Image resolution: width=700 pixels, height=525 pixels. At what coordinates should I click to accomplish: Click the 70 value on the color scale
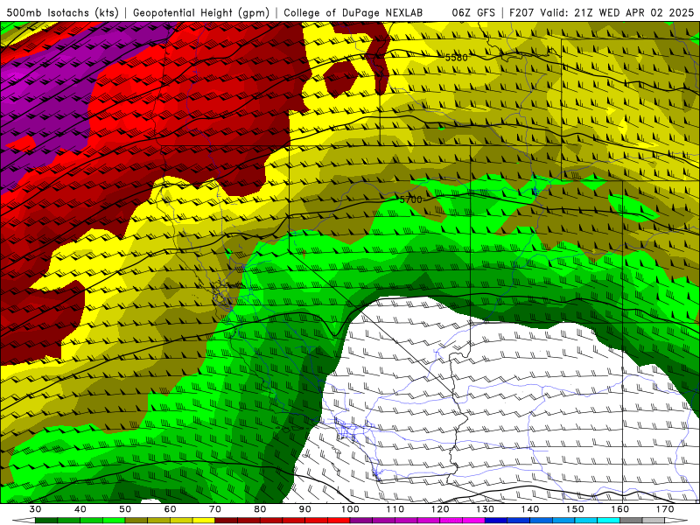[x=215, y=509]
